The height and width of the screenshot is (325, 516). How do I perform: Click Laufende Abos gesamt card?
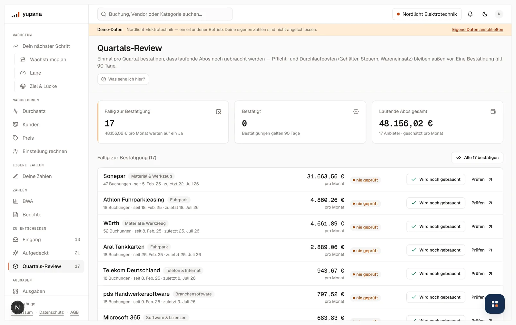[x=437, y=122]
